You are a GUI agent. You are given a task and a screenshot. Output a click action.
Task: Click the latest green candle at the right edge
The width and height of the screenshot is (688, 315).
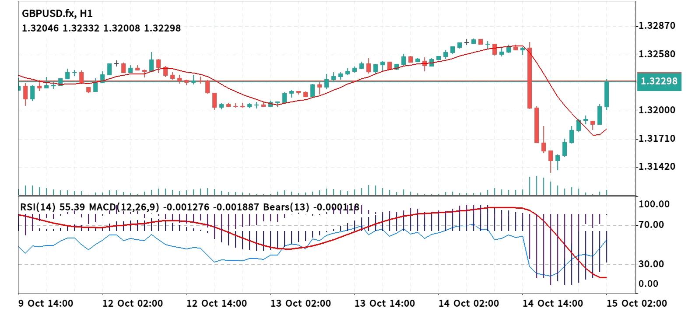607,94
